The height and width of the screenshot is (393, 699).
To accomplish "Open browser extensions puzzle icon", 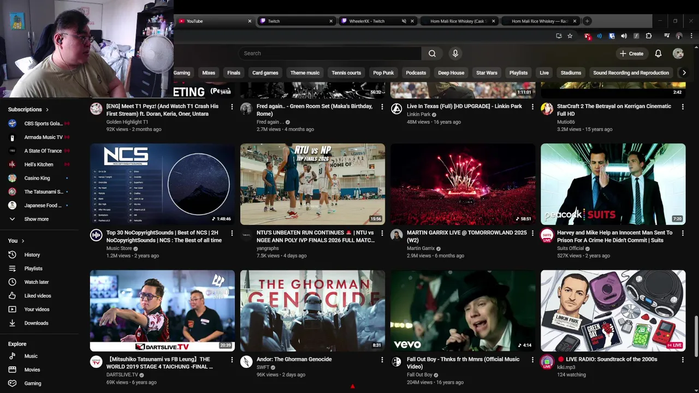I will tap(649, 36).
